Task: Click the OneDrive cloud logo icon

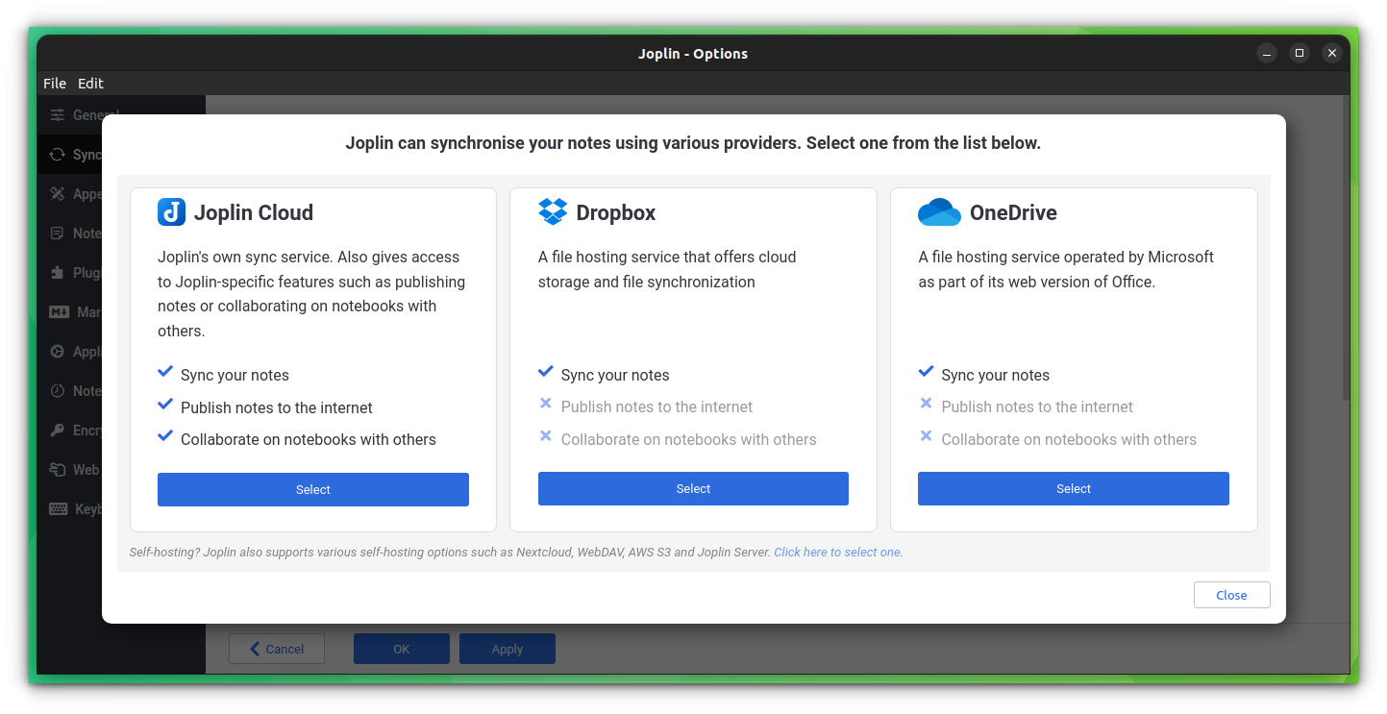Action: [x=939, y=212]
